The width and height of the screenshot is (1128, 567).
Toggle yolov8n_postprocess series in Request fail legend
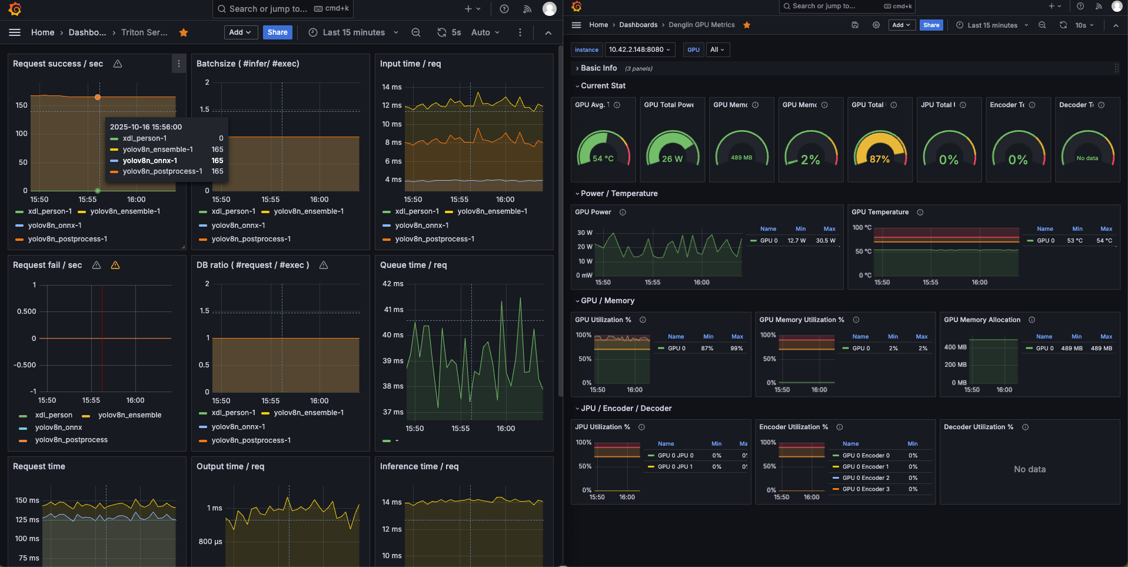click(x=71, y=440)
